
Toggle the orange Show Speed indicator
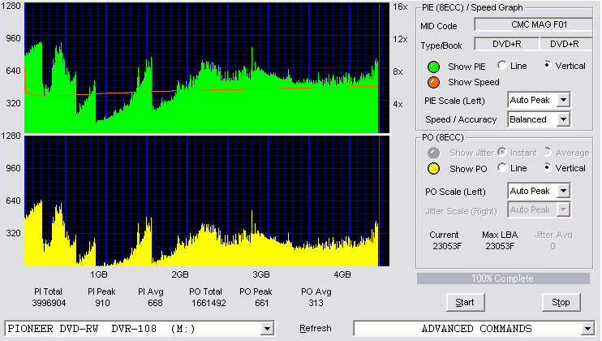pyautogui.click(x=433, y=82)
